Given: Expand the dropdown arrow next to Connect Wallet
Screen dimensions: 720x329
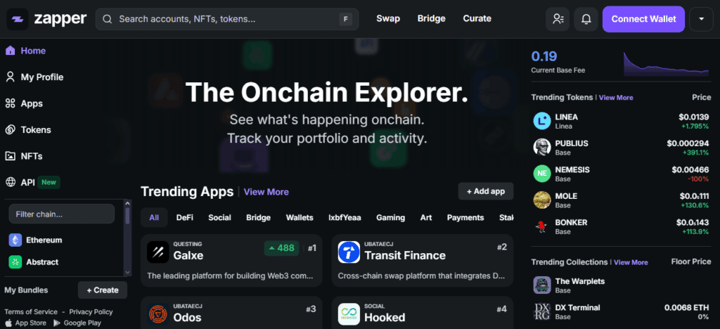Looking at the screenshot, I should click(701, 19).
